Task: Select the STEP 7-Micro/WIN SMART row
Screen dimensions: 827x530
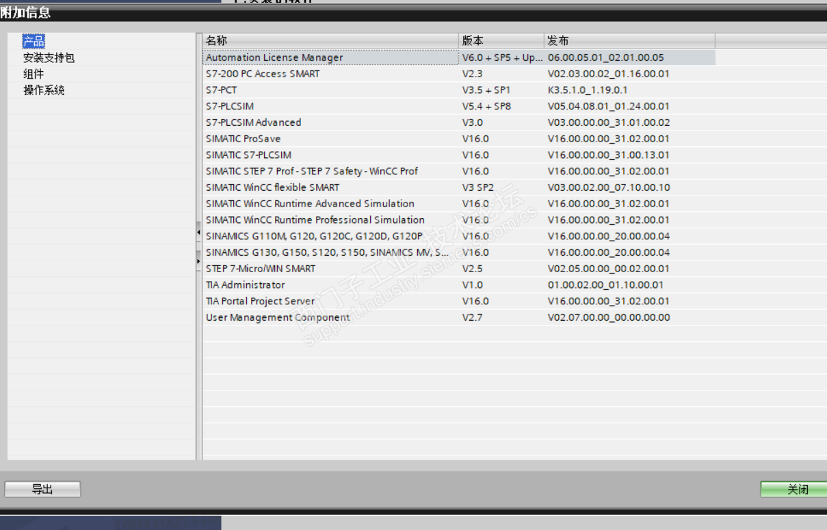Action: click(x=459, y=269)
